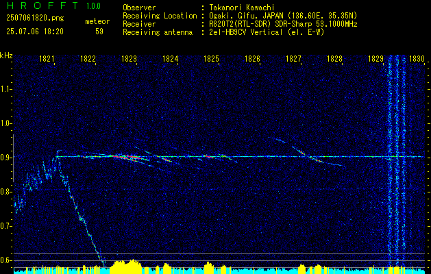This screenshot has width=431, height=274.
Task: Click the 1.1 kHz axis label
Action: coord(6,89)
